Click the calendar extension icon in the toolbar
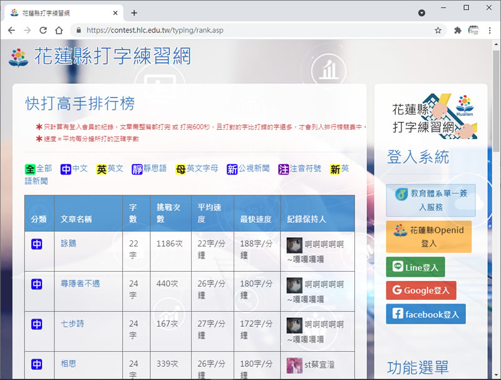This screenshot has height=380, width=501. (473, 30)
